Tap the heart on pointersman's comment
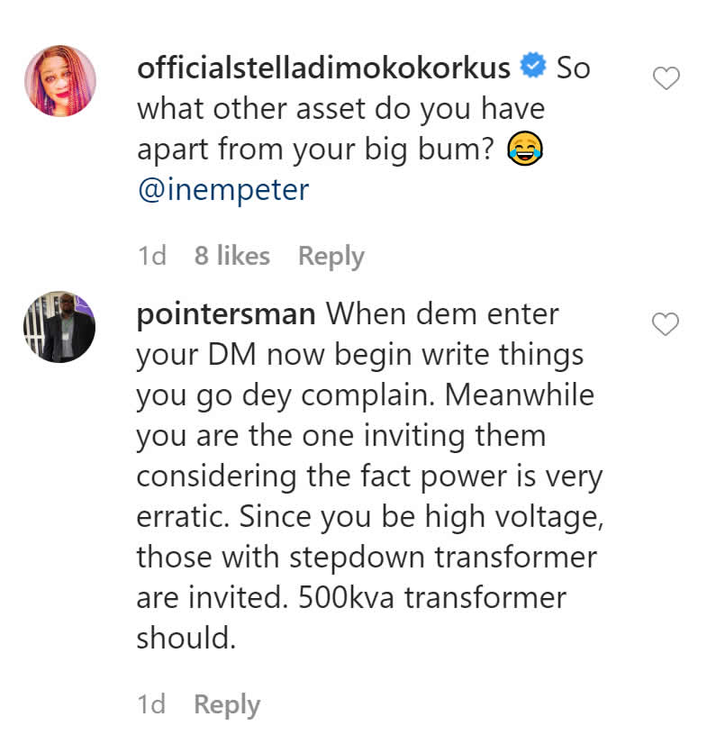Viewport: 725px width, 744px height. tap(666, 324)
